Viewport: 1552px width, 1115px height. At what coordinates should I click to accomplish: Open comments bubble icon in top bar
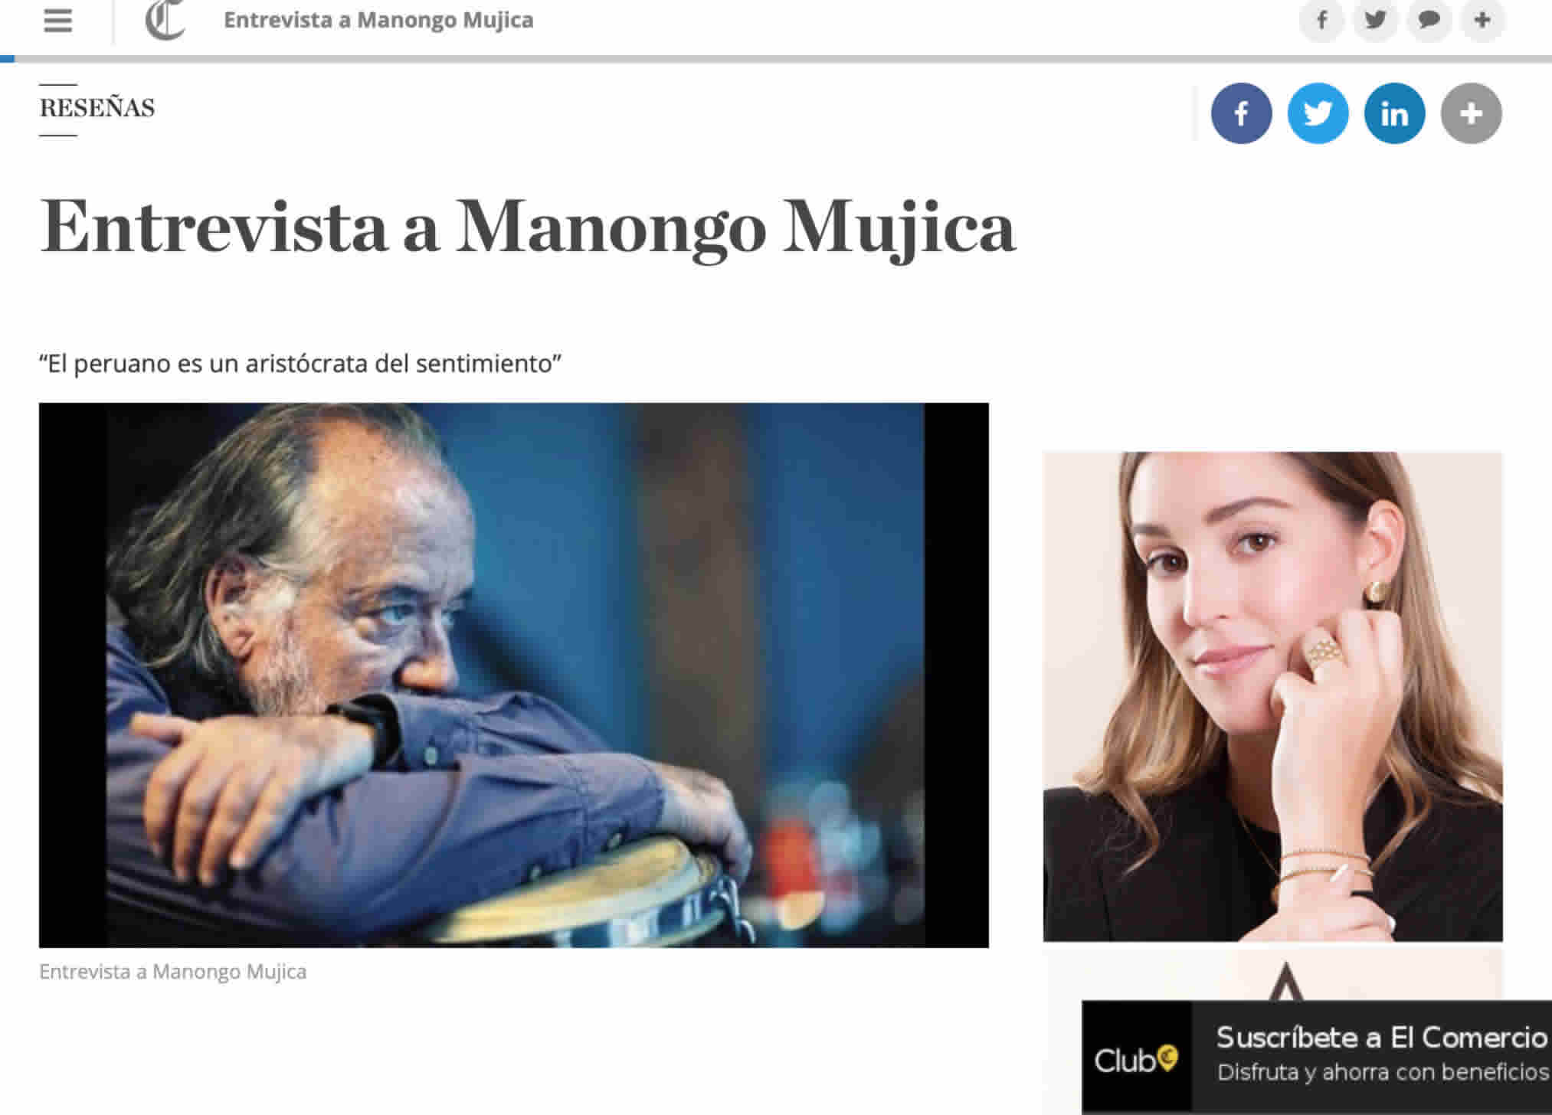[1429, 20]
